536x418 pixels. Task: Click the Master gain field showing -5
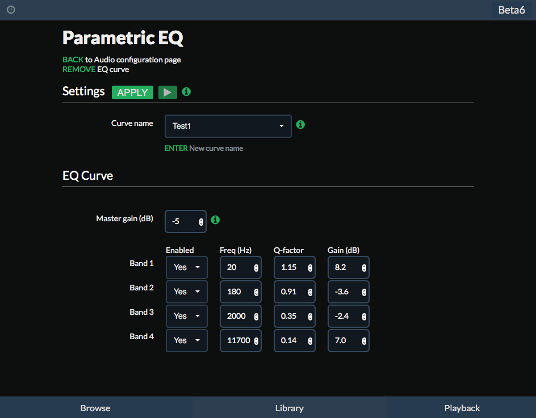coord(186,221)
